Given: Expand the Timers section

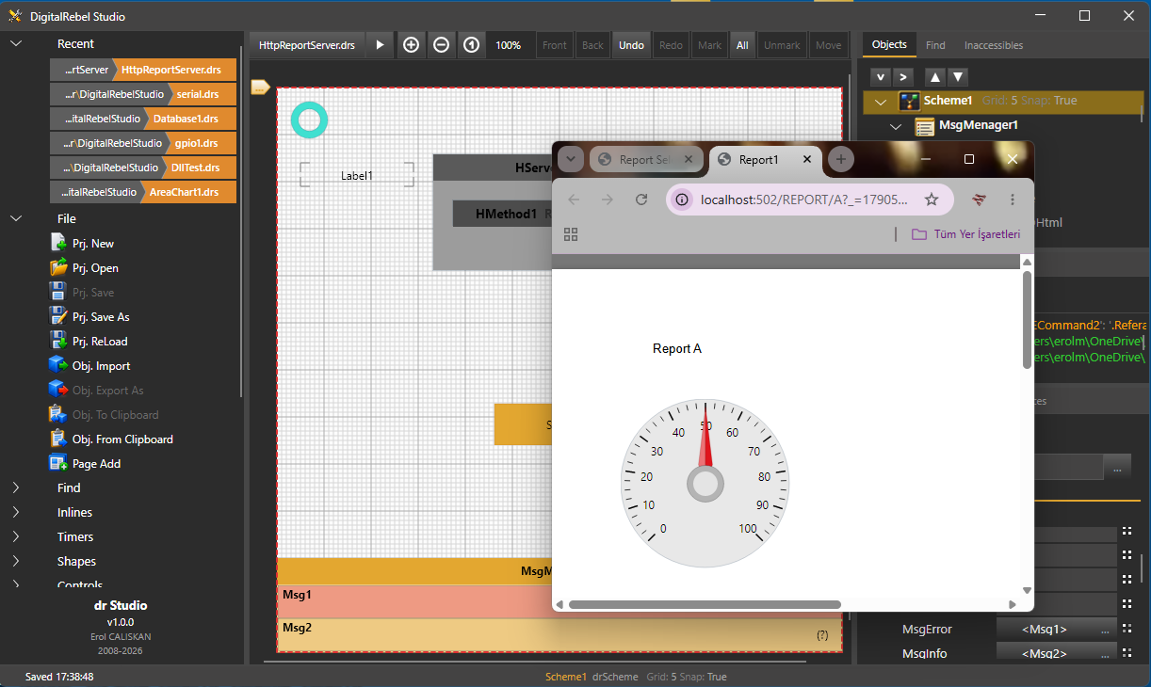Looking at the screenshot, I should pyautogui.click(x=16, y=536).
